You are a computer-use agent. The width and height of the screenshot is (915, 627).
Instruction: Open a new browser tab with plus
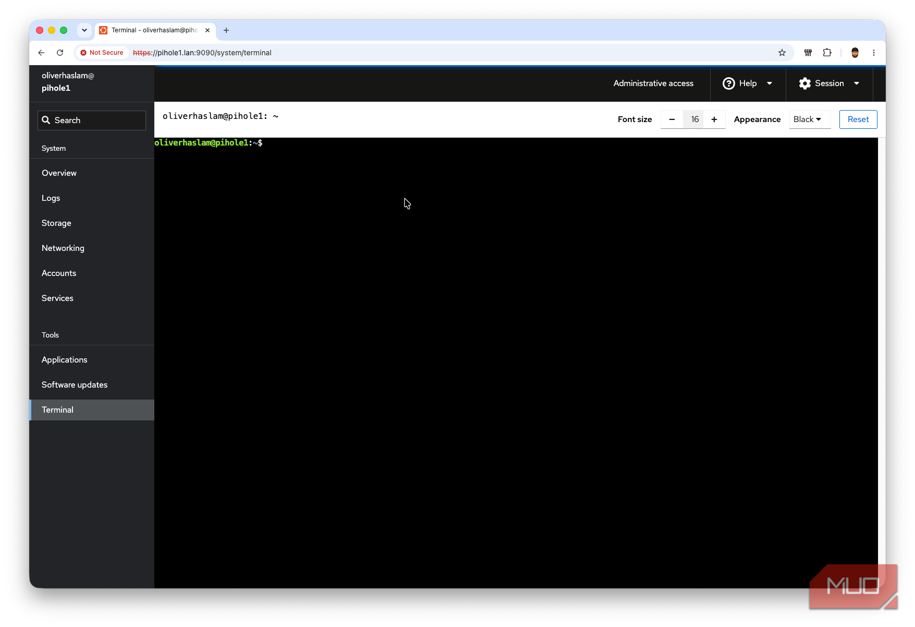tap(226, 30)
